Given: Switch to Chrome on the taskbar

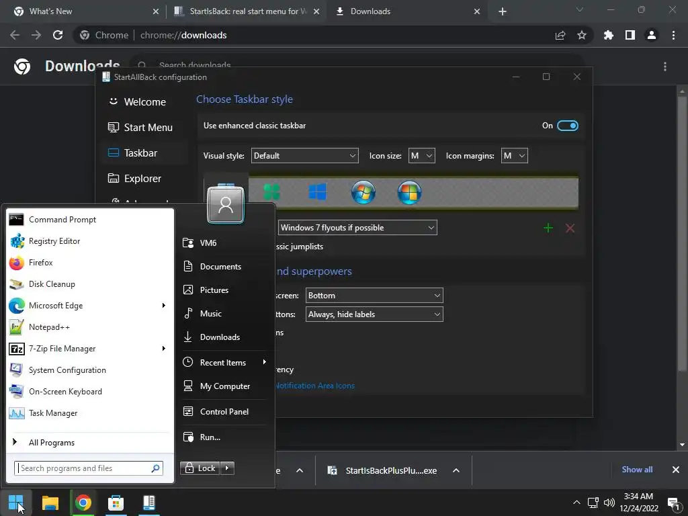Looking at the screenshot, I should [83, 503].
